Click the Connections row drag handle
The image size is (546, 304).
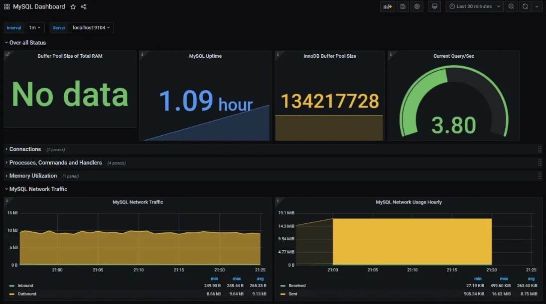pos(540,149)
